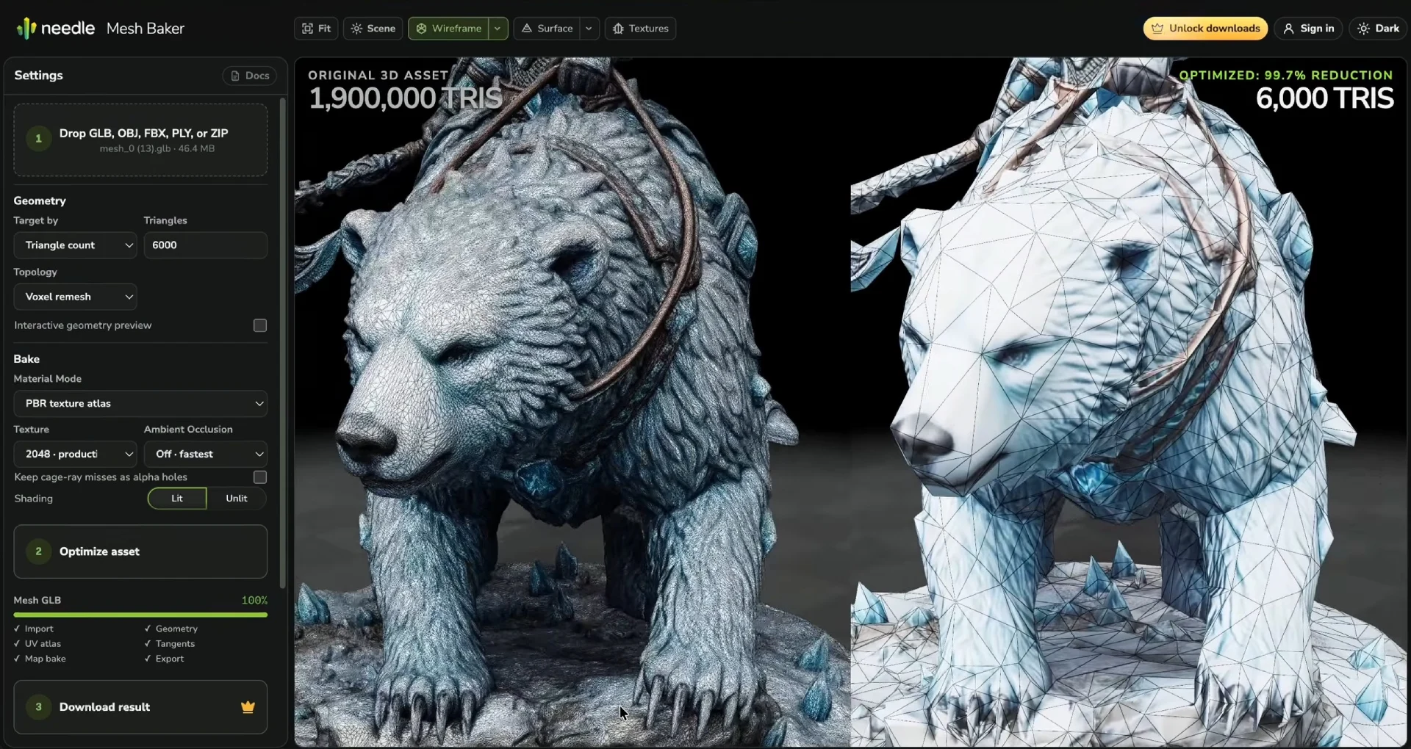Enable Interactive geometry preview checkbox
The width and height of the screenshot is (1411, 749).
(260, 325)
